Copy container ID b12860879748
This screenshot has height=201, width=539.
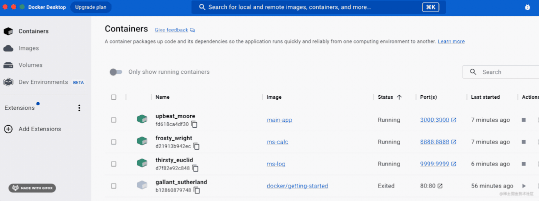pyautogui.click(x=197, y=190)
